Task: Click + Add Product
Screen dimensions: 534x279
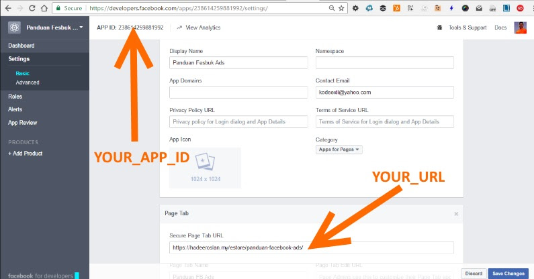Action: click(26, 154)
